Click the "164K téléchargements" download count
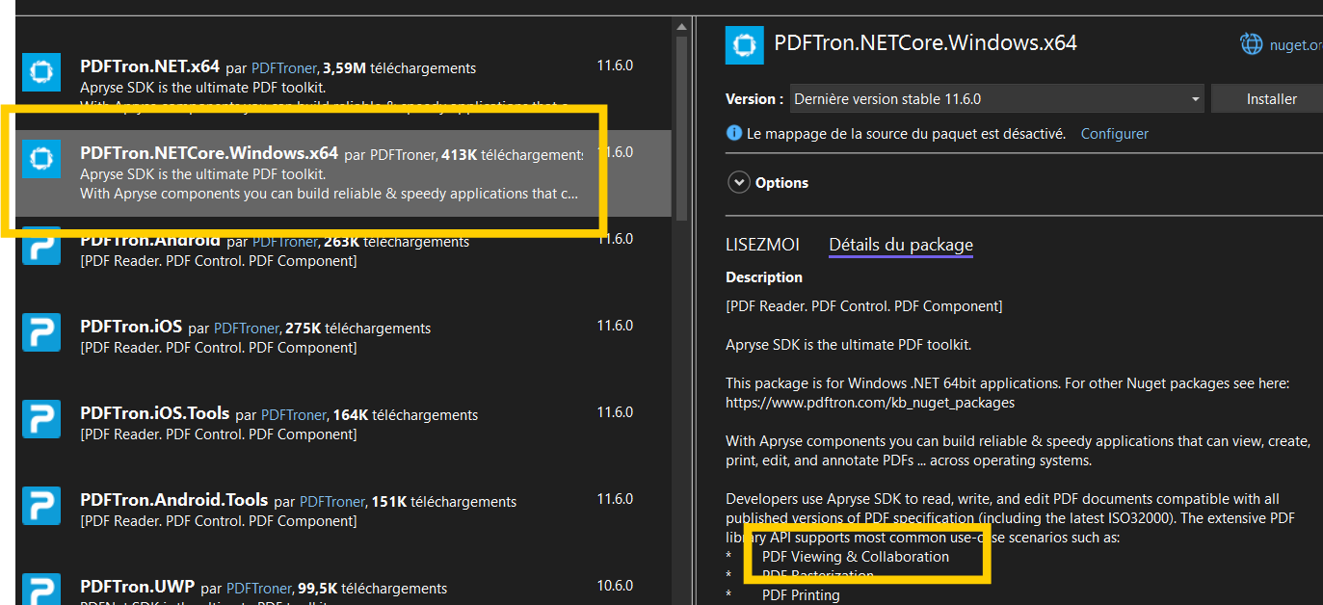This screenshot has width=1323, height=605. pyautogui.click(x=406, y=415)
